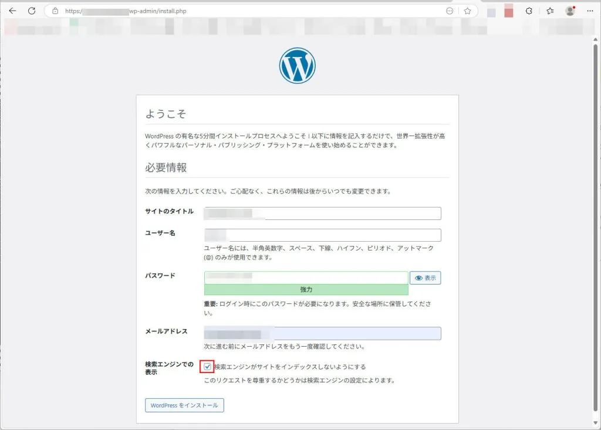Click the WordPress をインストール button
The width and height of the screenshot is (601, 430).
pos(184,405)
